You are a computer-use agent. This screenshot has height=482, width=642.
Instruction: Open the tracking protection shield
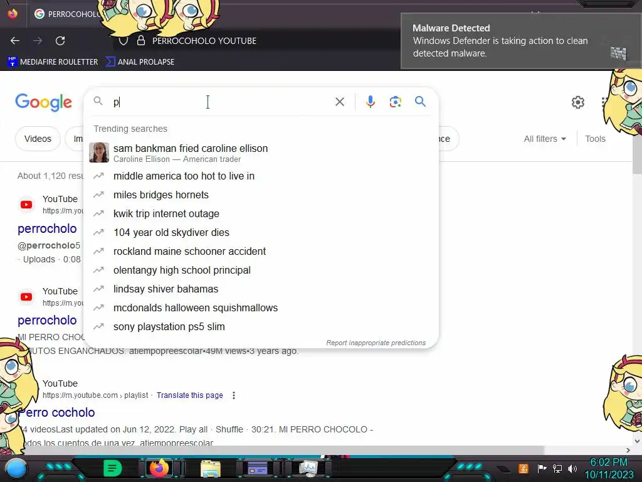(x=124, y=41)
